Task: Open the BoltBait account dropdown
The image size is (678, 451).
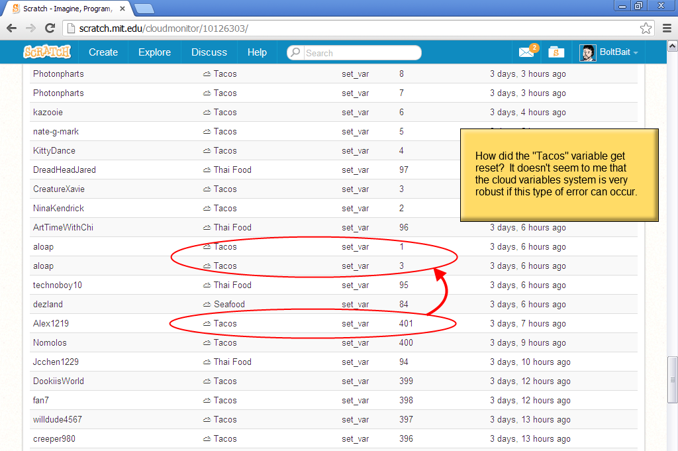Action: point(618,52)
